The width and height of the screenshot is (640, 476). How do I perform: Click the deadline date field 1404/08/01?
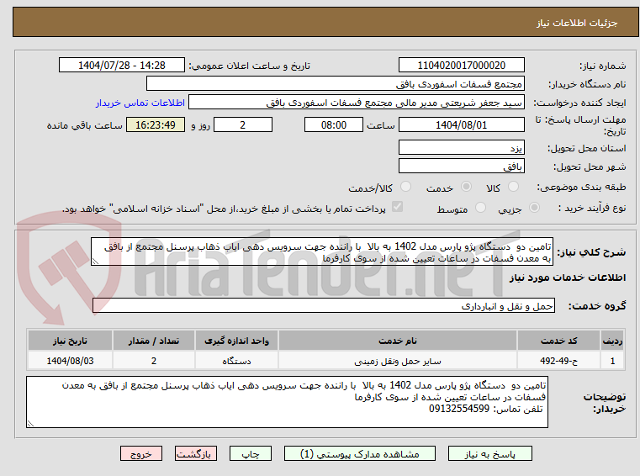(462, 125)
